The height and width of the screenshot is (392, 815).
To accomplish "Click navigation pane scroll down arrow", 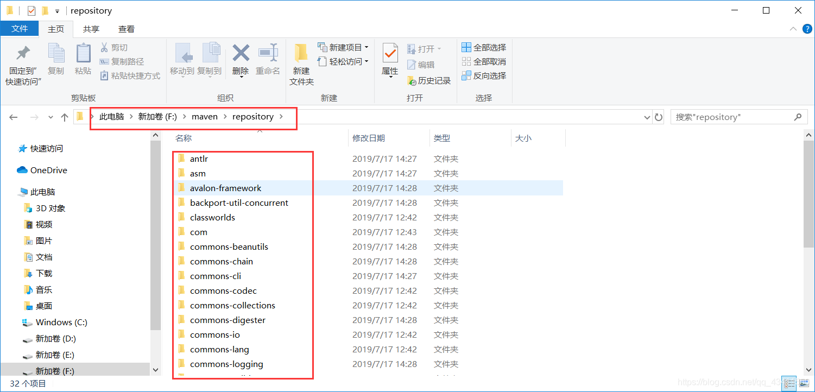I will [x=156, y=370].
